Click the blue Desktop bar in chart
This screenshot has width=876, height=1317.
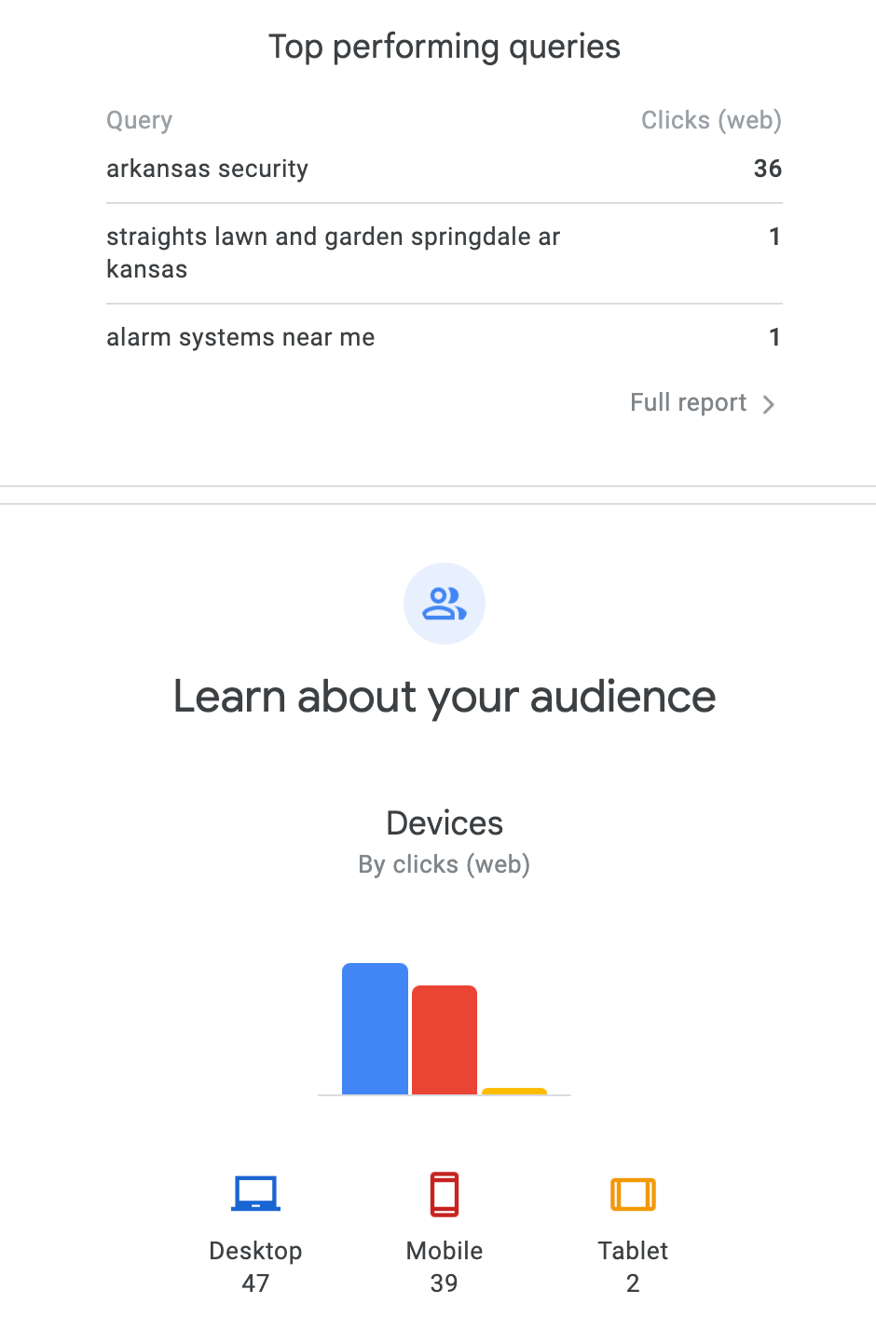(x=375, y=1028)
